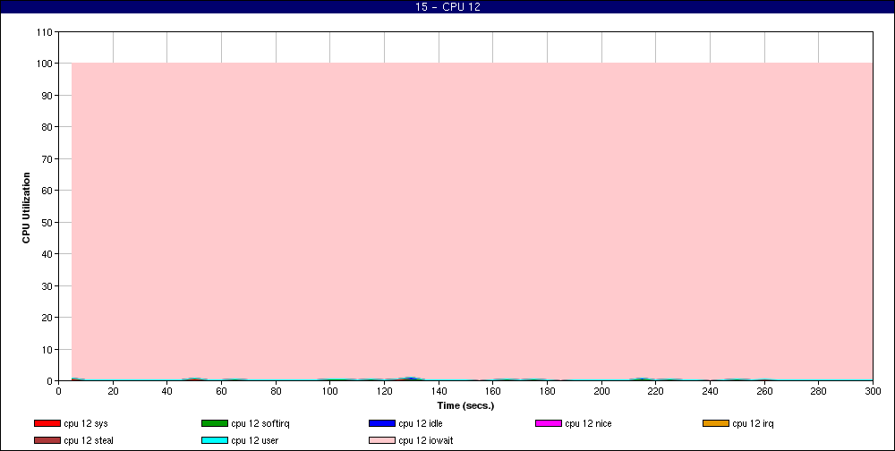This screenshot has width=895, height=451.
Task: Click the 50 value on the Y axis
Action: point(48,222)
